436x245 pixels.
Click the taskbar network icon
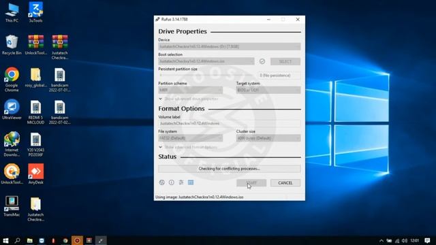(x=397, y=240)
